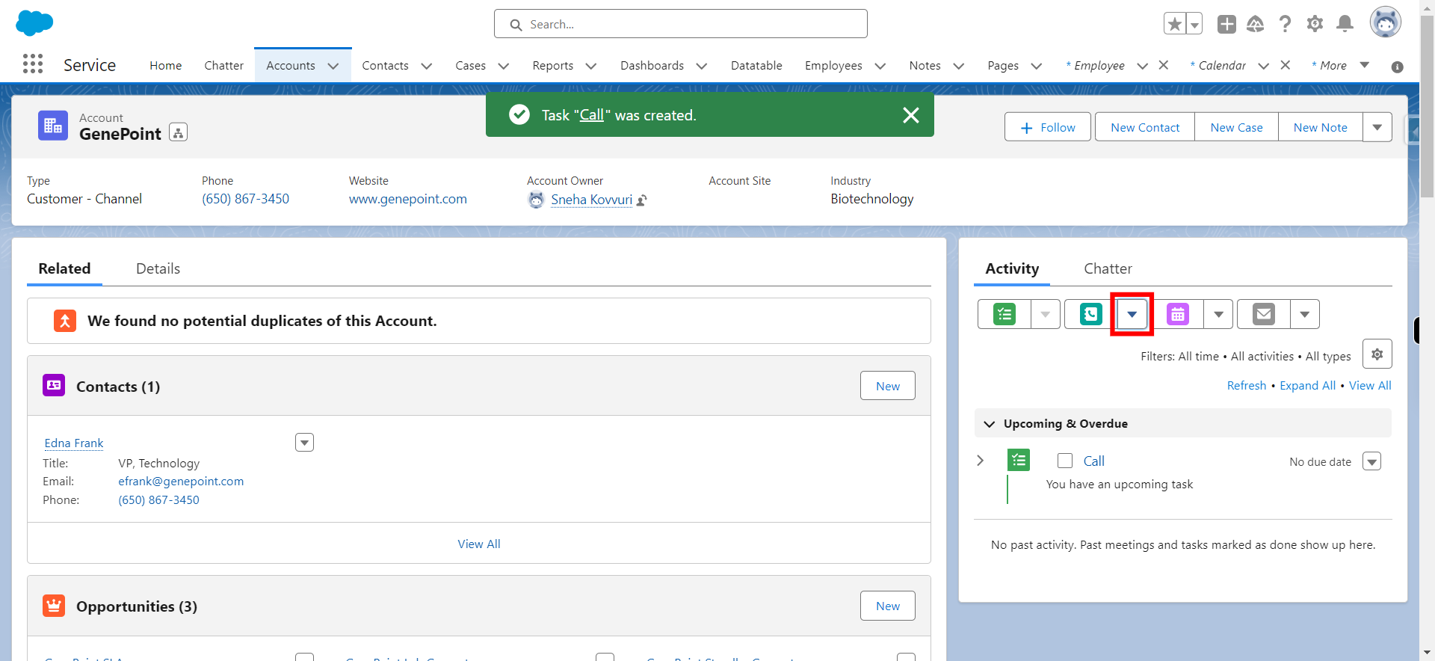Dismiss the Task created toast

click(910, 115)
